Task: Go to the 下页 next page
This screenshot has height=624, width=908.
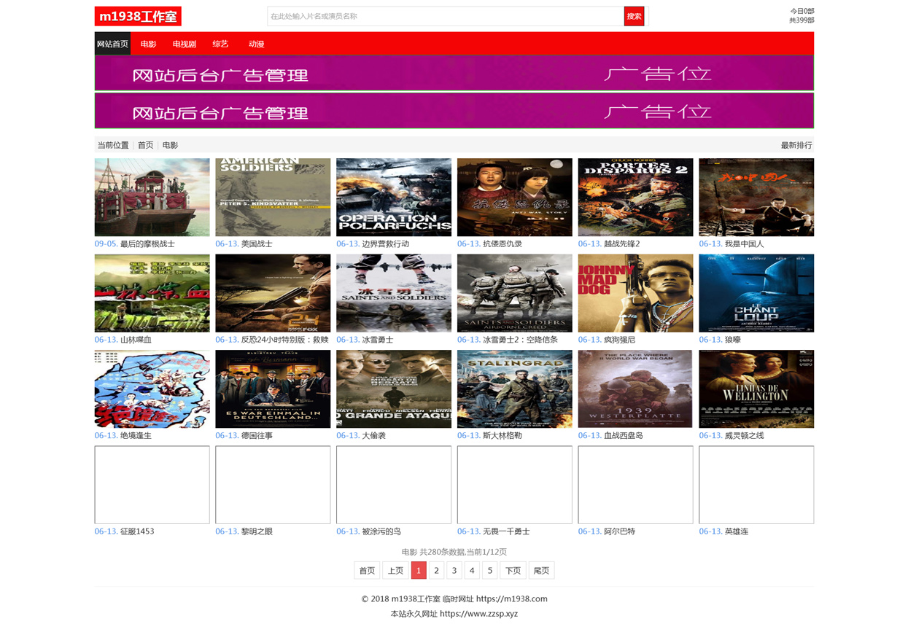Action: click(513, 570)
